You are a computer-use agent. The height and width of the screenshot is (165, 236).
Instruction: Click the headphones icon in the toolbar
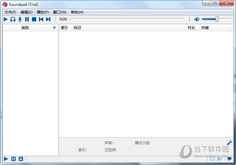(13, 19)
